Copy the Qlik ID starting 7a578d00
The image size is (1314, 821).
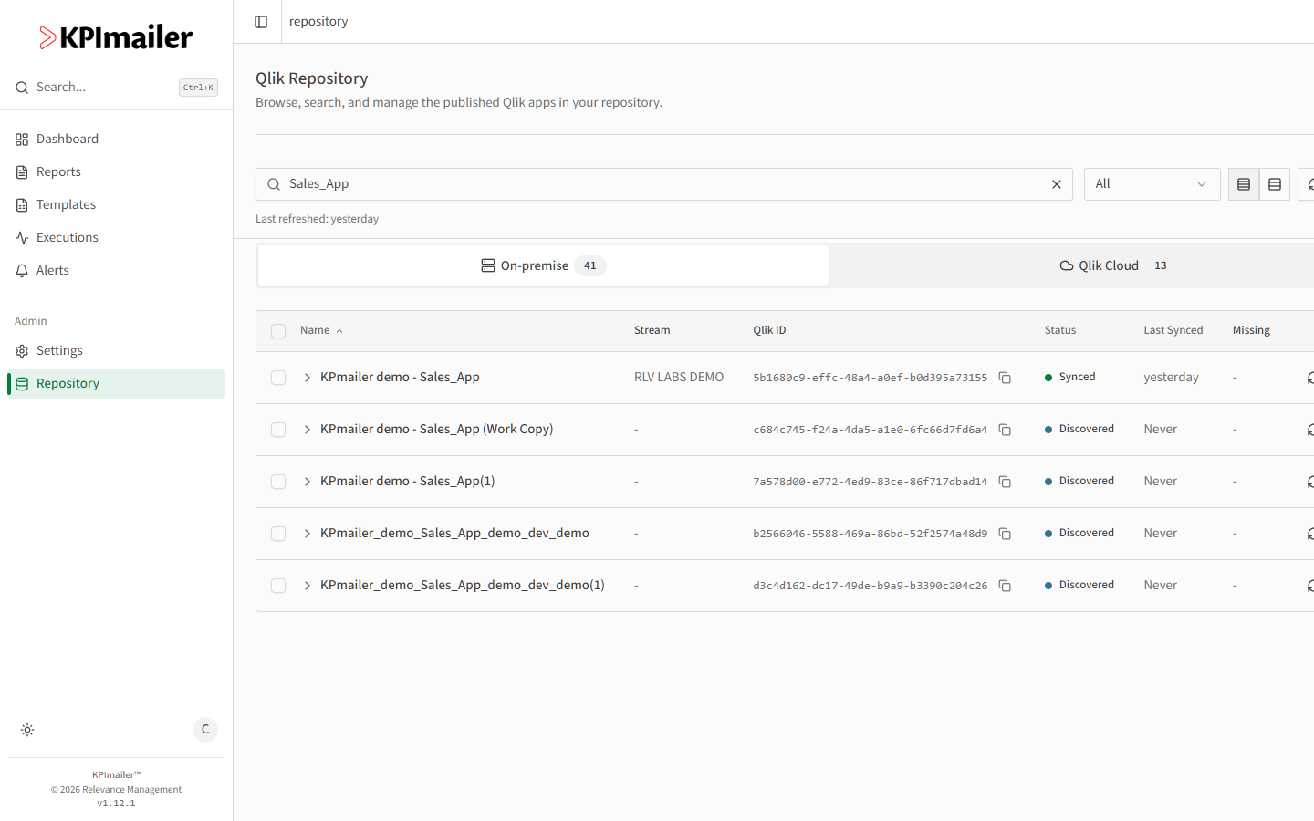1005,482
